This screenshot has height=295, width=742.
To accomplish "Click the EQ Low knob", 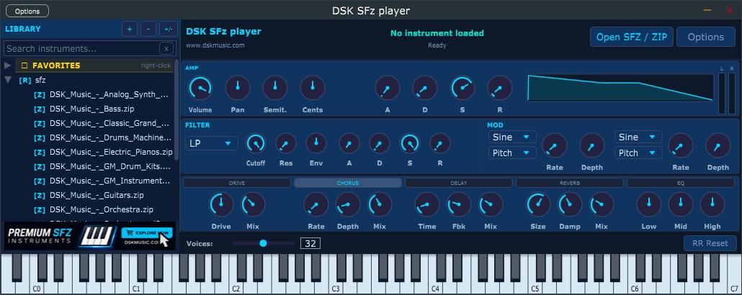I will (649, 205).
